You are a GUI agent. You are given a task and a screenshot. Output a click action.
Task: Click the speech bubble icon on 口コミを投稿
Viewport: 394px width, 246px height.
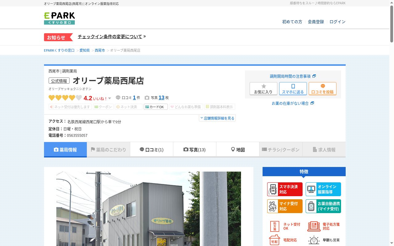[x=323, y=86]
